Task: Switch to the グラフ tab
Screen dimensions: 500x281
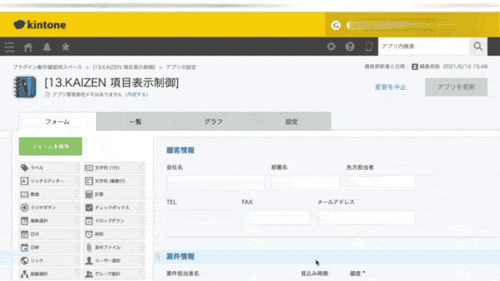Action: [213, 122]
